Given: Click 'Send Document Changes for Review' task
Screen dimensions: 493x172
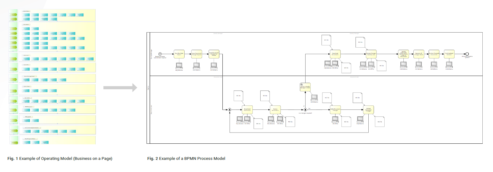Looking at the screenshot, I should (214, 54).
